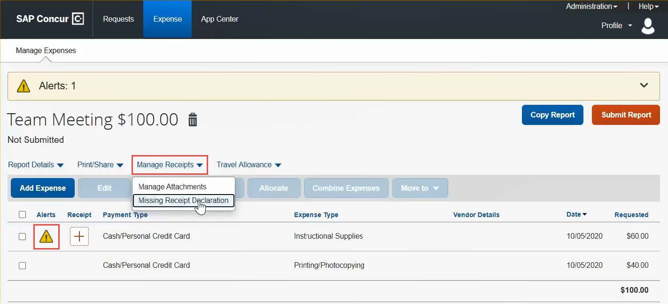Switch to the Requests tab
Viewport: 668px width, 304px height.
click(118, 19)
